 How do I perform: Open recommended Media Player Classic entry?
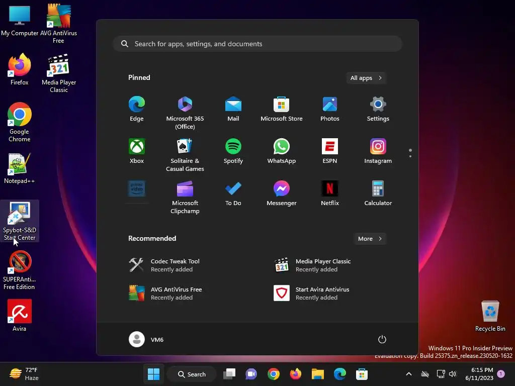[x=313, y=265]
